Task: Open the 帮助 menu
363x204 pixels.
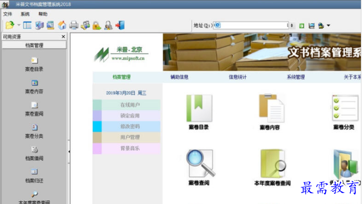Action: 43,14
